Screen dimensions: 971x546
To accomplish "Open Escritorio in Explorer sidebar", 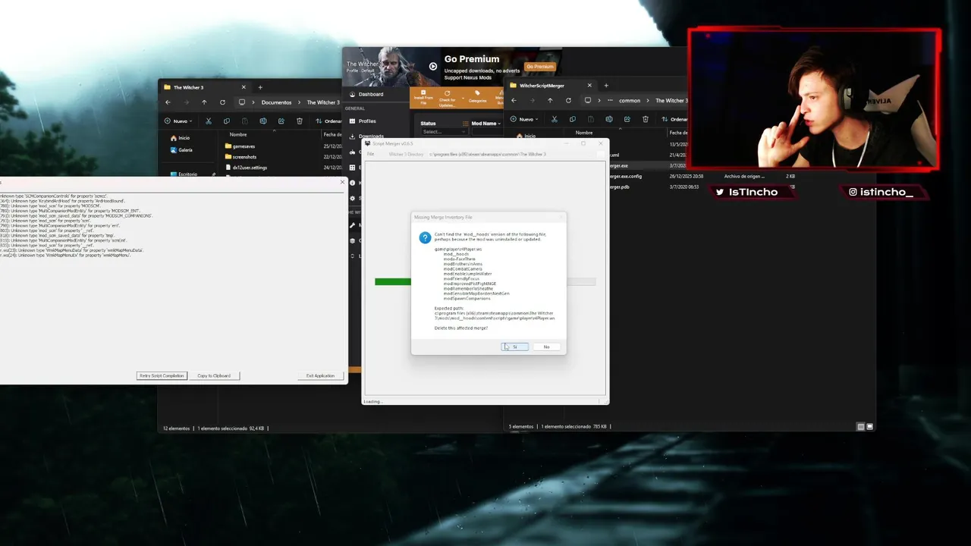I will [x=184, y=174].
